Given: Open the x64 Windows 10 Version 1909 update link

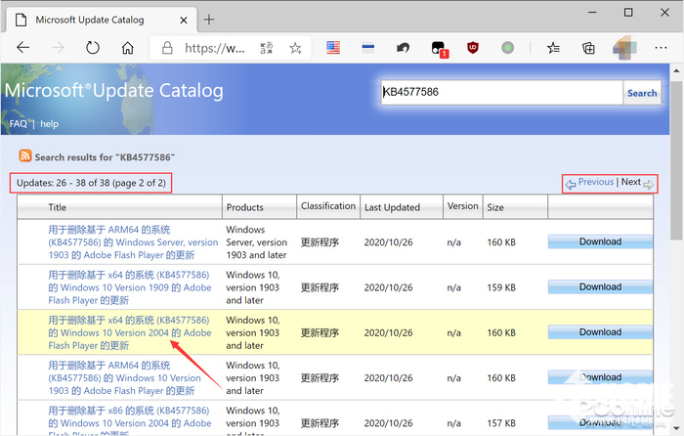Looking at the screenshot, I should 129,286.
